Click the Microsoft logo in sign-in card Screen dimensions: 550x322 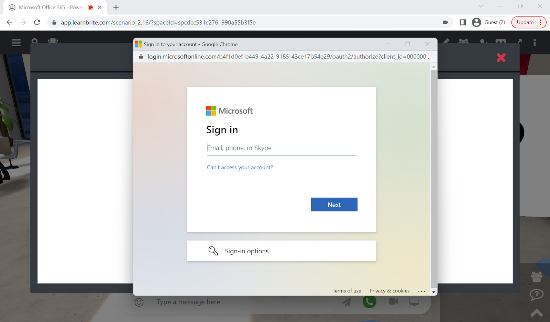229,111
